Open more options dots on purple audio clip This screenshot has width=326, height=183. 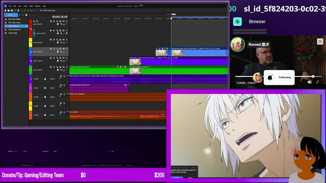tap(128, 85)
